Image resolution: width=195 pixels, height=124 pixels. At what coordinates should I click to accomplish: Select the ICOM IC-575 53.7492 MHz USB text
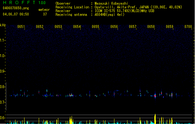(x=125, y=11)
